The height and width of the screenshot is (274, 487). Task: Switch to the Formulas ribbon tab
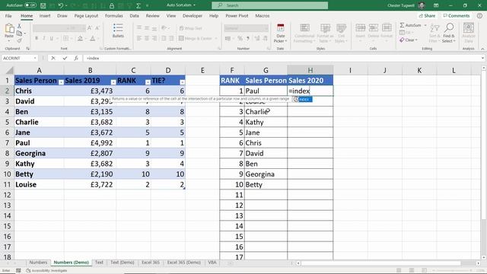(x=113, y=16)
